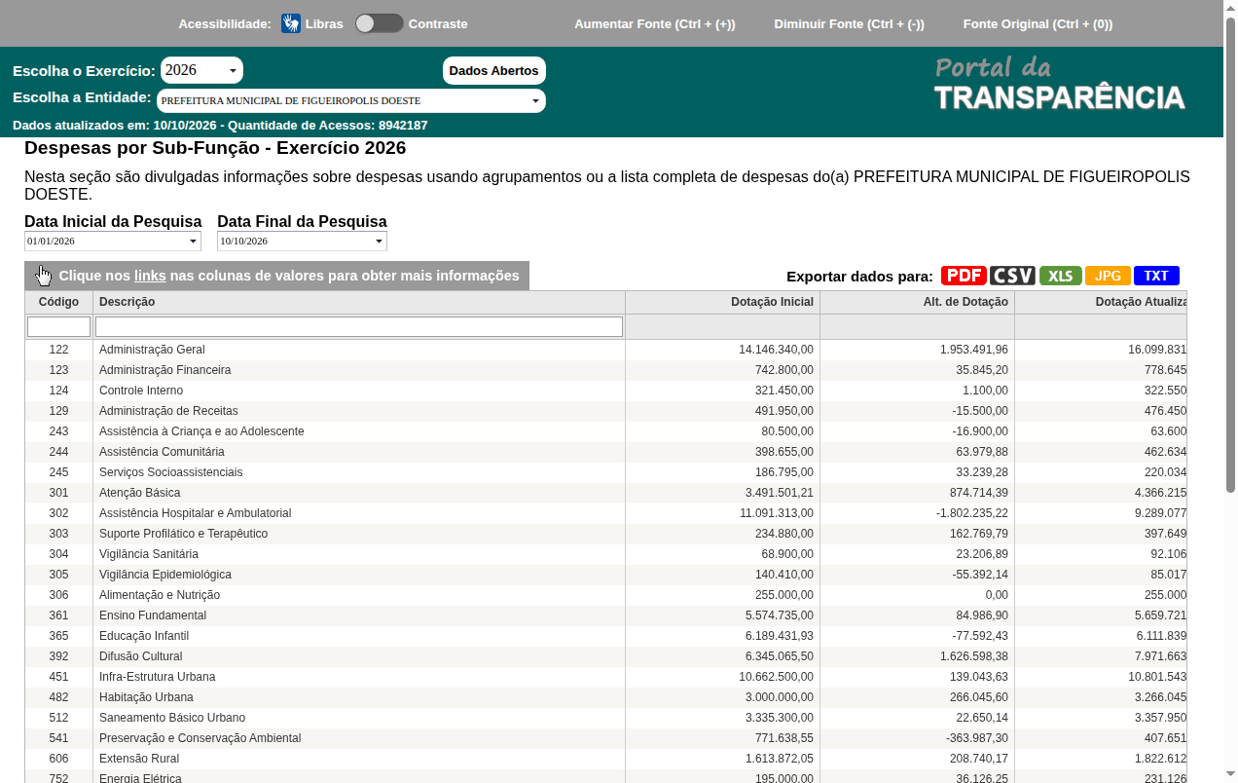The image size is (1238, 783).
Task: Click Suporte Profilático value 162.769,79
Action: [x=977, y=534]
